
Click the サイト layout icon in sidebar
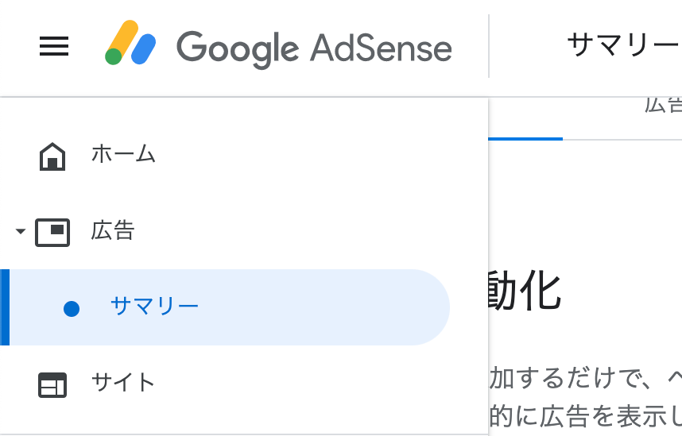point(52,384)
